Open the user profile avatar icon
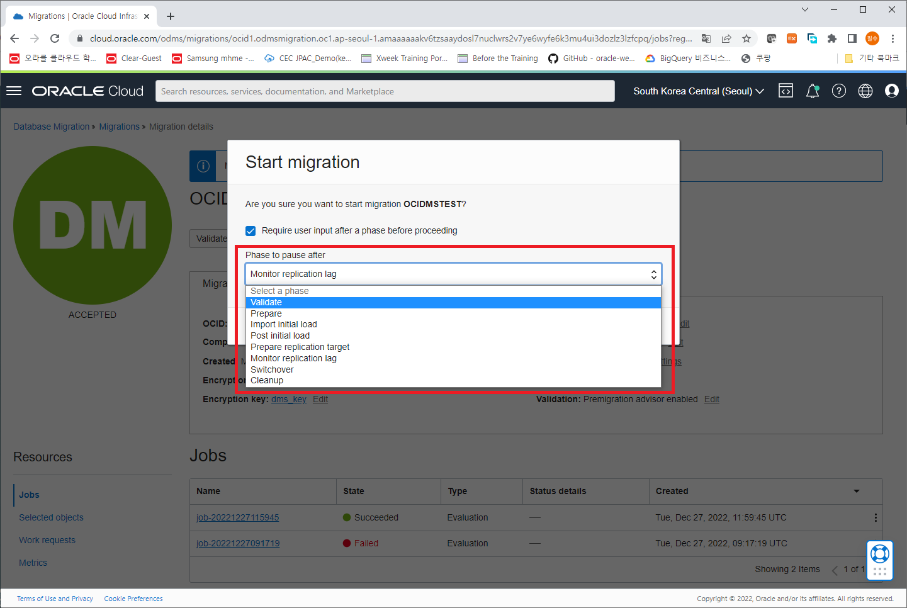 click(892, 91)
